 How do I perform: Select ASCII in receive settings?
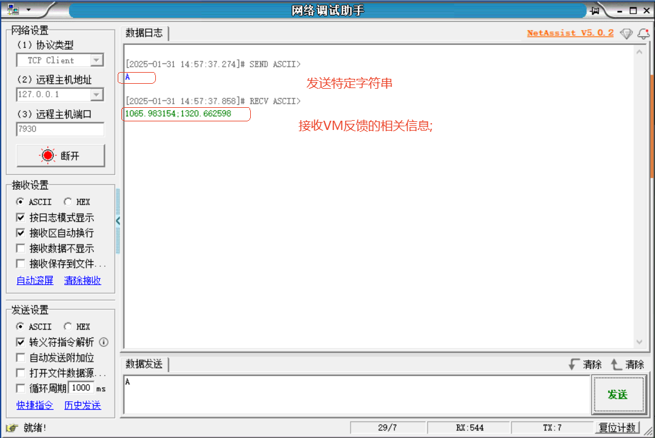point(35,201)
